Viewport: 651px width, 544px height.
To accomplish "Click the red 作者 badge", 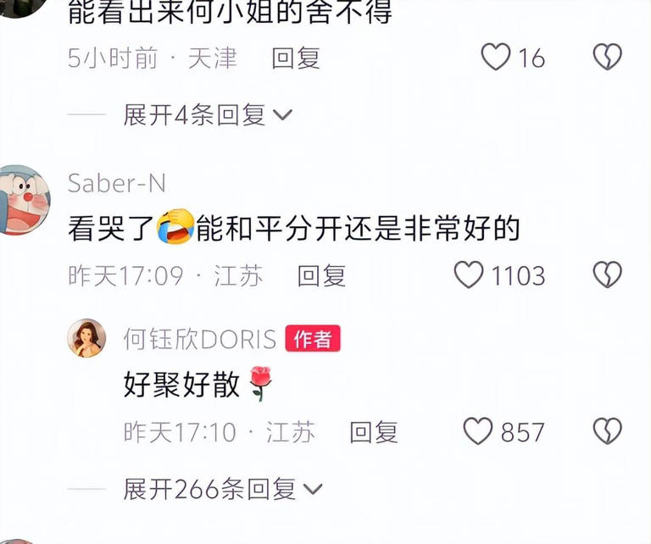I will click(x=313, y=339).
